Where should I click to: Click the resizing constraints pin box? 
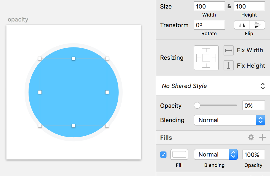pos(206,58)
